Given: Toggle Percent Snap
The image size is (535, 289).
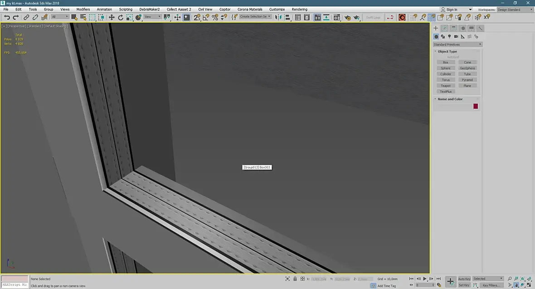Looking at the screenshot, I should (x=215, y=17).
